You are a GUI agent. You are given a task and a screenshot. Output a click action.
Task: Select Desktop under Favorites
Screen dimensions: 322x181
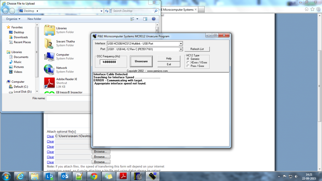pos(19,32)
